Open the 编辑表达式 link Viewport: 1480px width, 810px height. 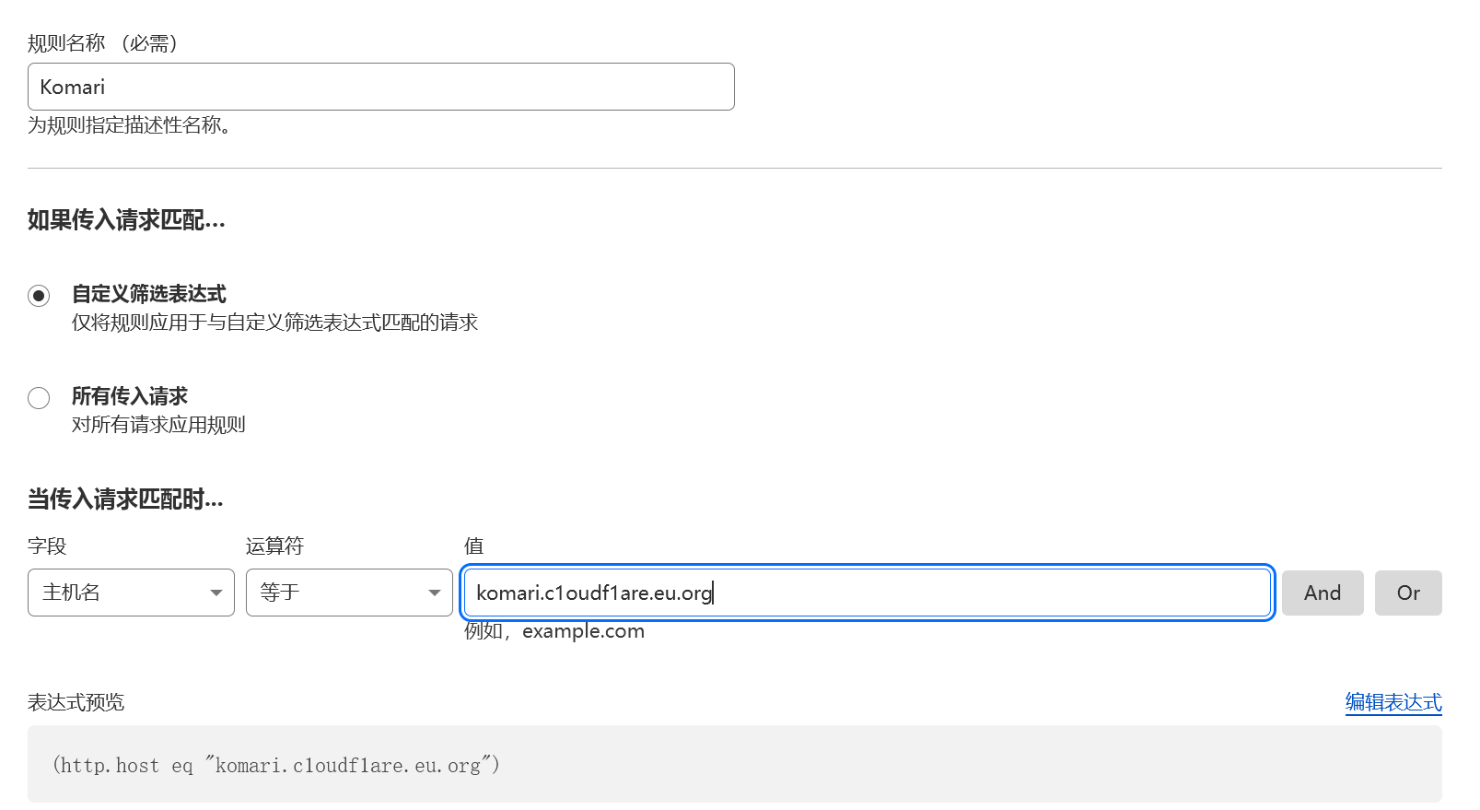click(x=1393, y=702)
